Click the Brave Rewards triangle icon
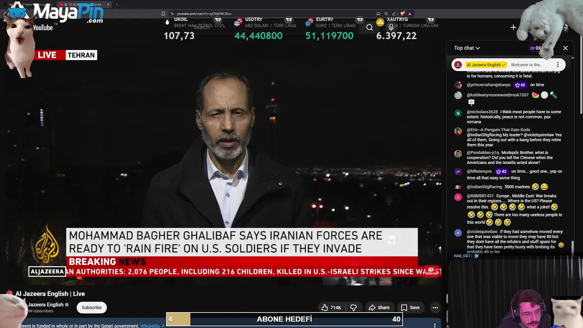Screen dimensions: 583x328 410,14
